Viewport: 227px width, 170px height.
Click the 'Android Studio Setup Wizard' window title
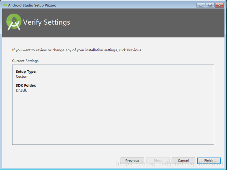(x=32, y=5)
